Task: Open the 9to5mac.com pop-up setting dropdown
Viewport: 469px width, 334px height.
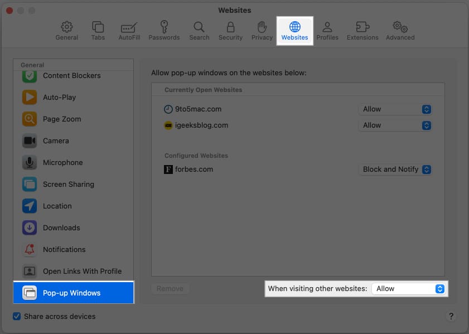Action: [395, 109]
